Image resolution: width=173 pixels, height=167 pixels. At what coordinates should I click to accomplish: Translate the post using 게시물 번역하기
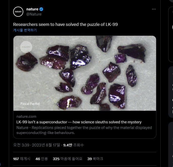coord(25,30)
